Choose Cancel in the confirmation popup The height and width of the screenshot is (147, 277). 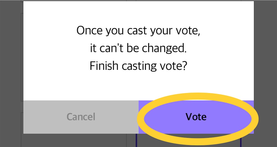point(81,117)
